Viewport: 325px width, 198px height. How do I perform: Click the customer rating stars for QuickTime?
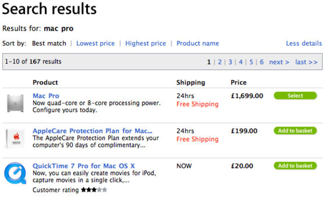click(x=94, y=190)
